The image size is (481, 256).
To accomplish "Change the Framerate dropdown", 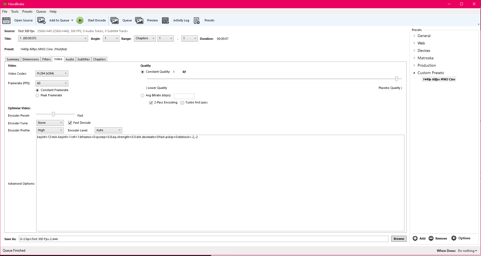I will [x=52, y=83].
